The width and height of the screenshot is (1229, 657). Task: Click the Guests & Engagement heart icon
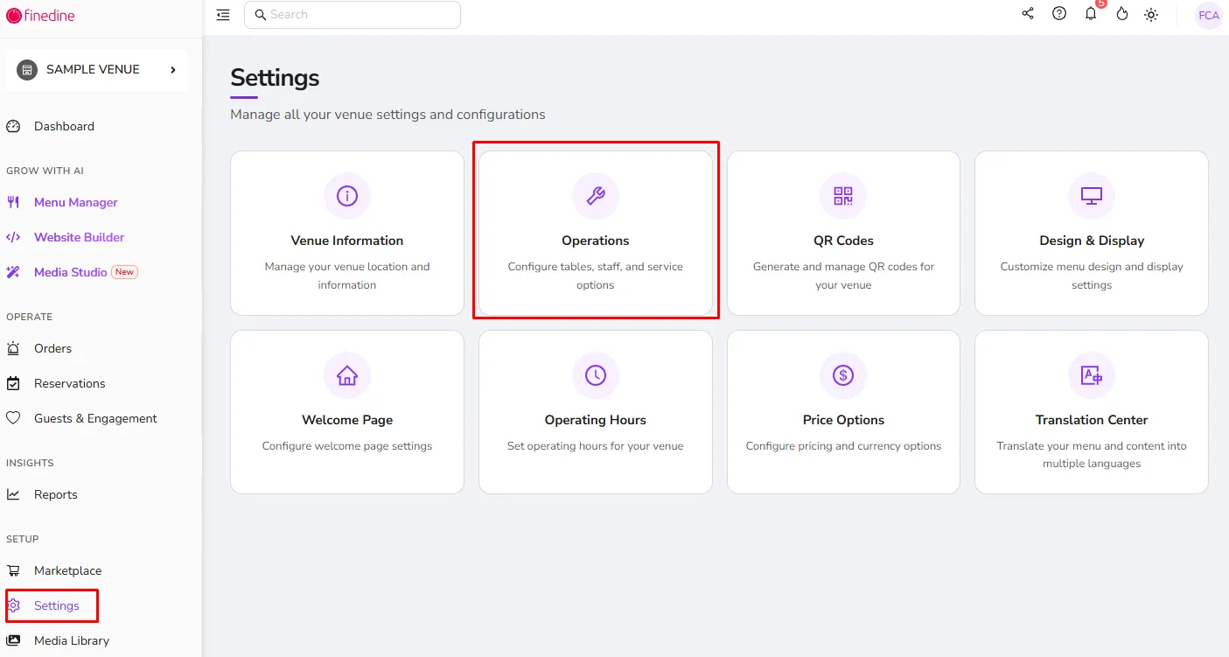[13, 418]
